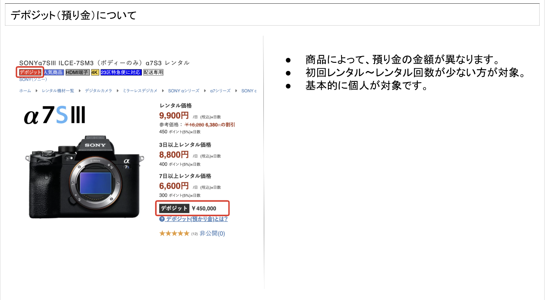Click the 非公開(0) reviews link
The height and width of the screenshot is (300, 545).
pos(212,233)
